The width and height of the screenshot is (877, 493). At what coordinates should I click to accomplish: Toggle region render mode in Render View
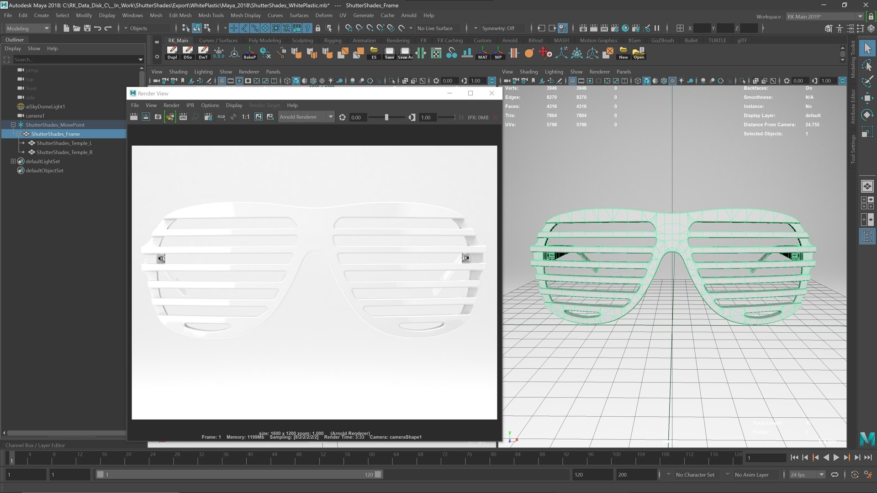146,117
